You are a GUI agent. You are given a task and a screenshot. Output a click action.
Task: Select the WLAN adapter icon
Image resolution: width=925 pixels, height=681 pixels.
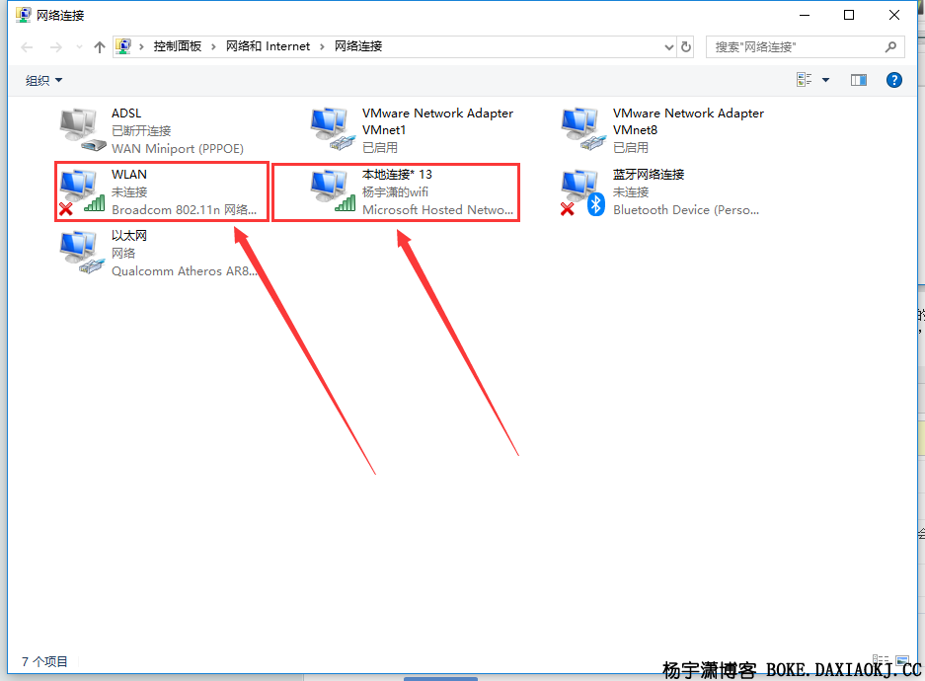coord(82,191)
